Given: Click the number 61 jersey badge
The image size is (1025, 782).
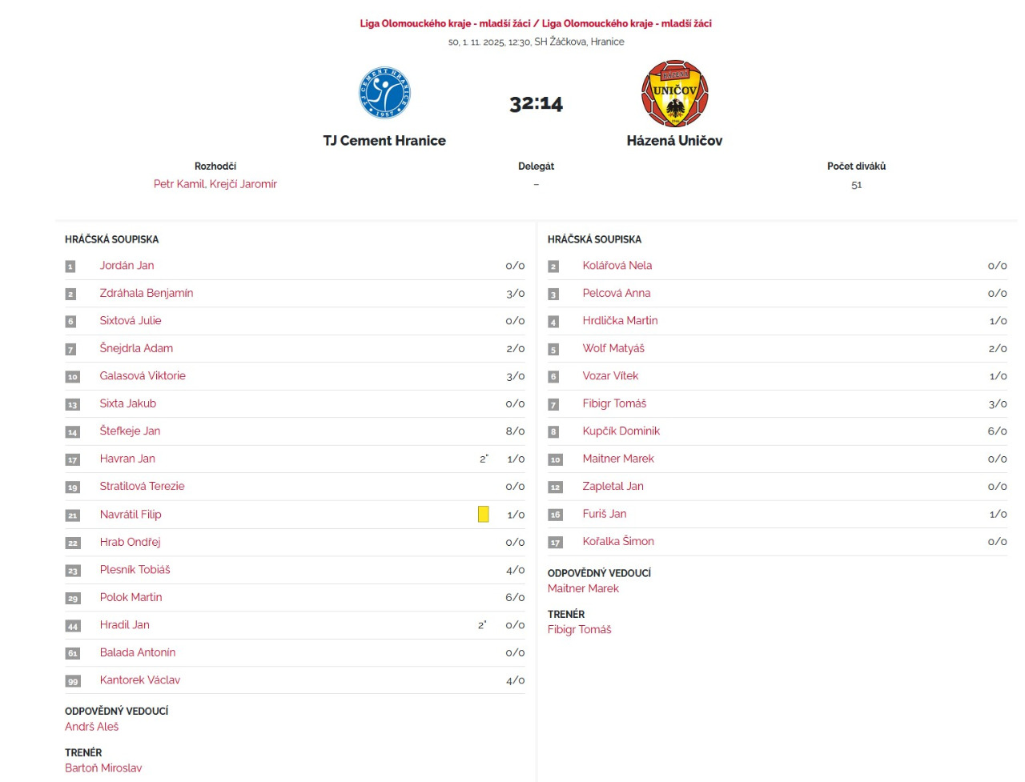Looking at the screenshot, I should tap(73, 653).
